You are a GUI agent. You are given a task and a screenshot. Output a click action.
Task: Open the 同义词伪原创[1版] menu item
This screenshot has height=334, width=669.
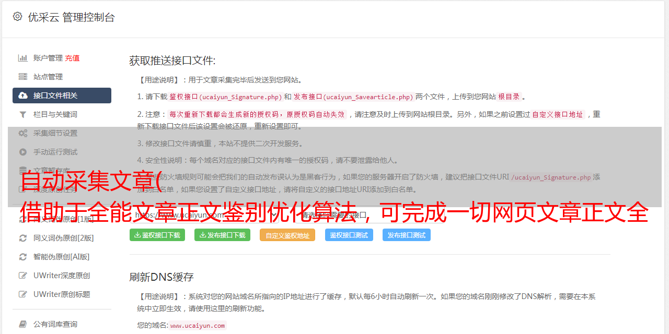pyautogui.click(x=62, y=219)
